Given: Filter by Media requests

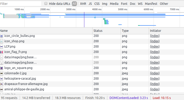Looking at the screenshot, I should pos(114,4).
